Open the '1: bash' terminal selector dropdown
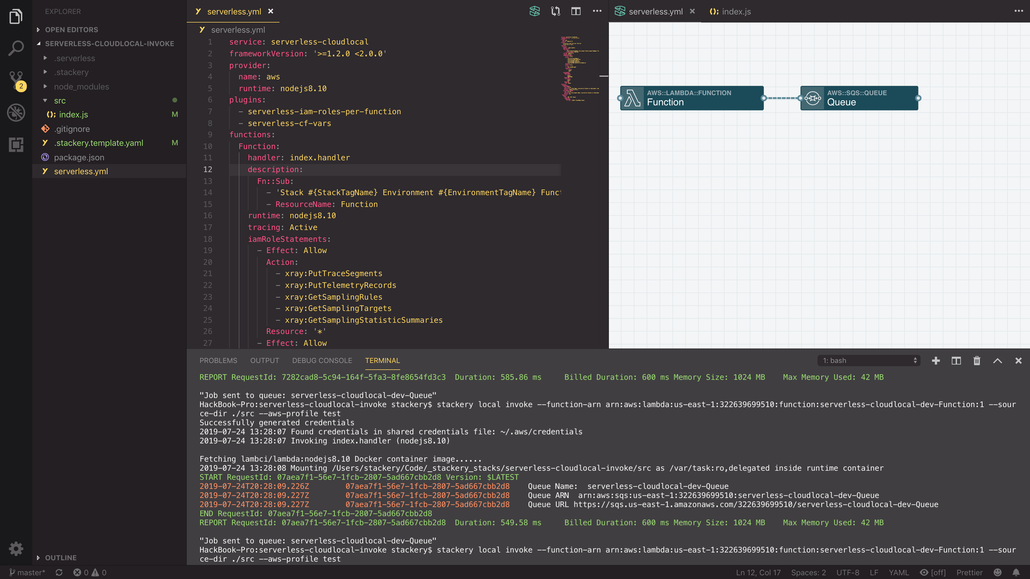Image resolution: width=1030 pixels, height=579 pixels. [x=869, y=361]
